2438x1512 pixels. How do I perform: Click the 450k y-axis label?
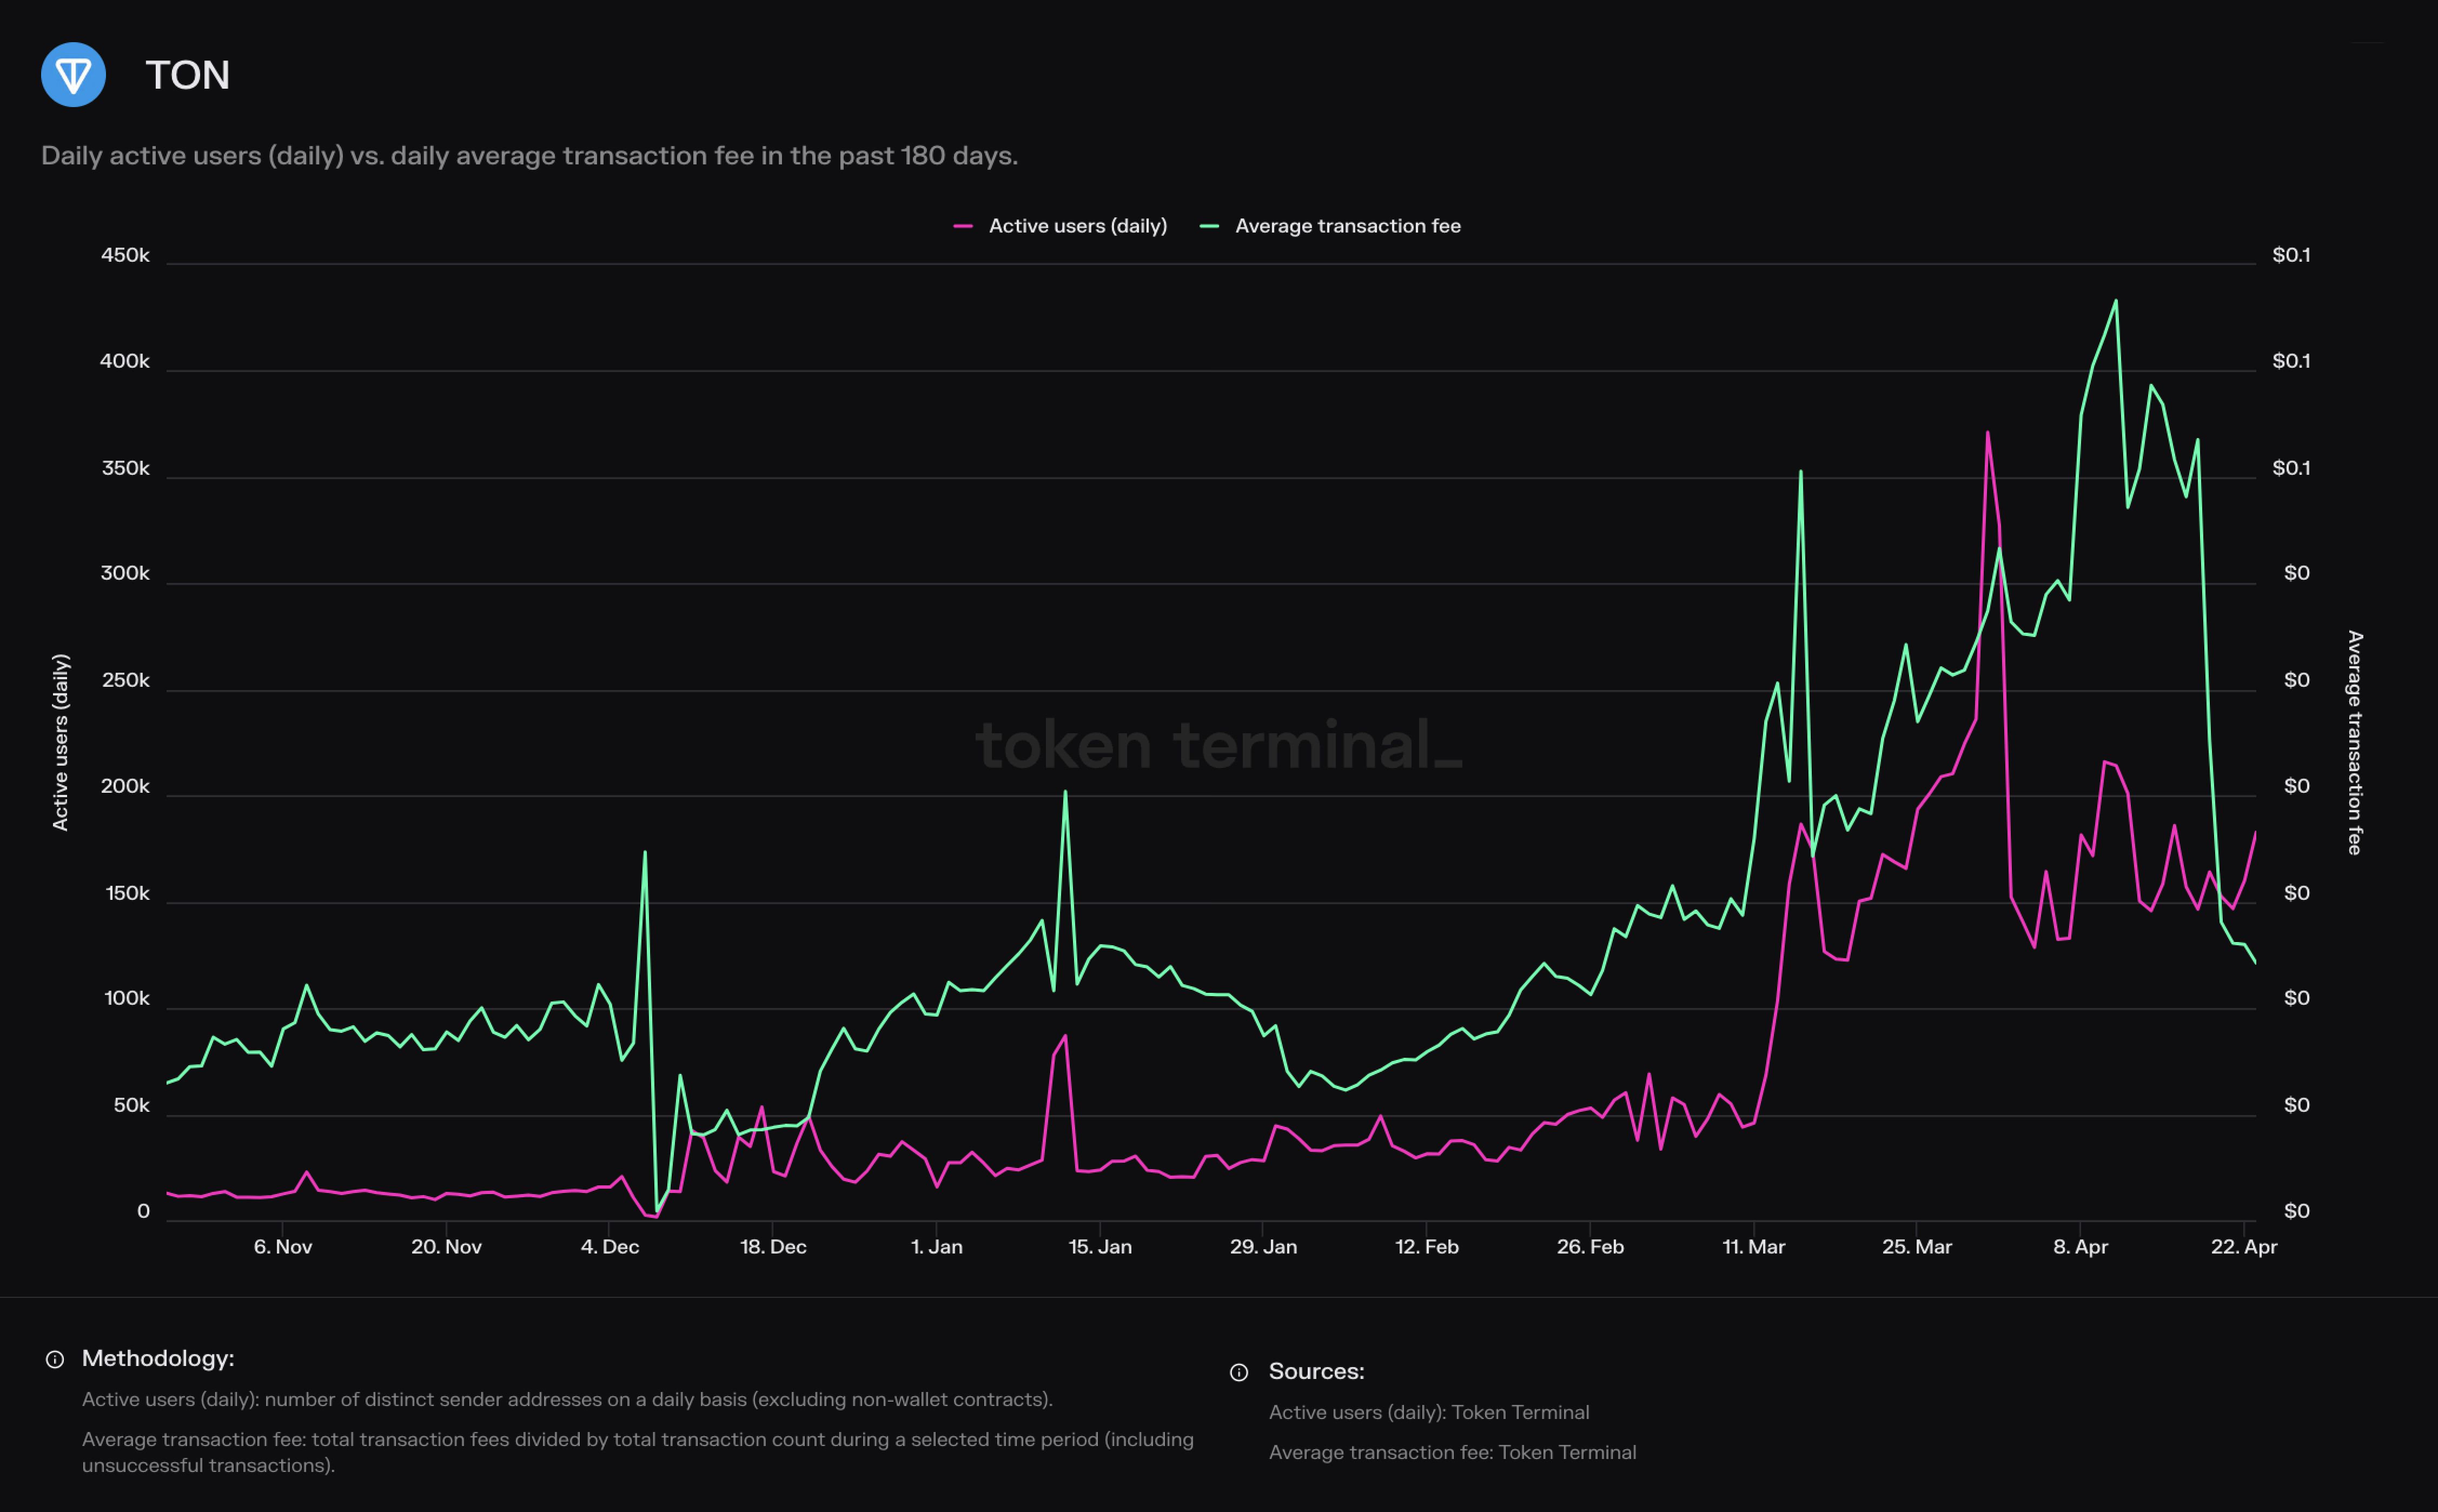click(125, 255)
